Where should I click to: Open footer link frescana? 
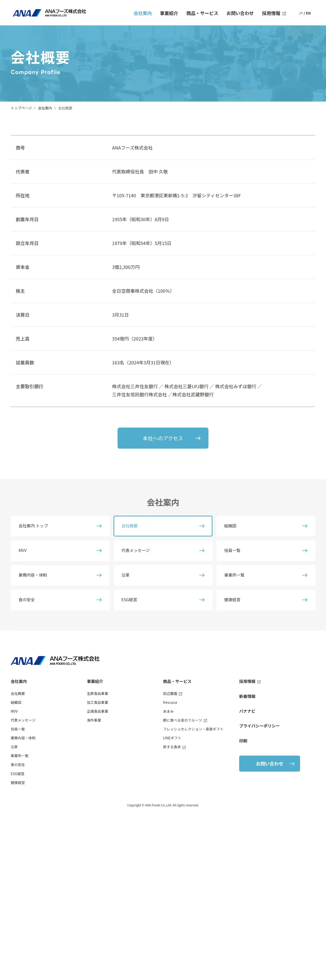coord(170,702)
